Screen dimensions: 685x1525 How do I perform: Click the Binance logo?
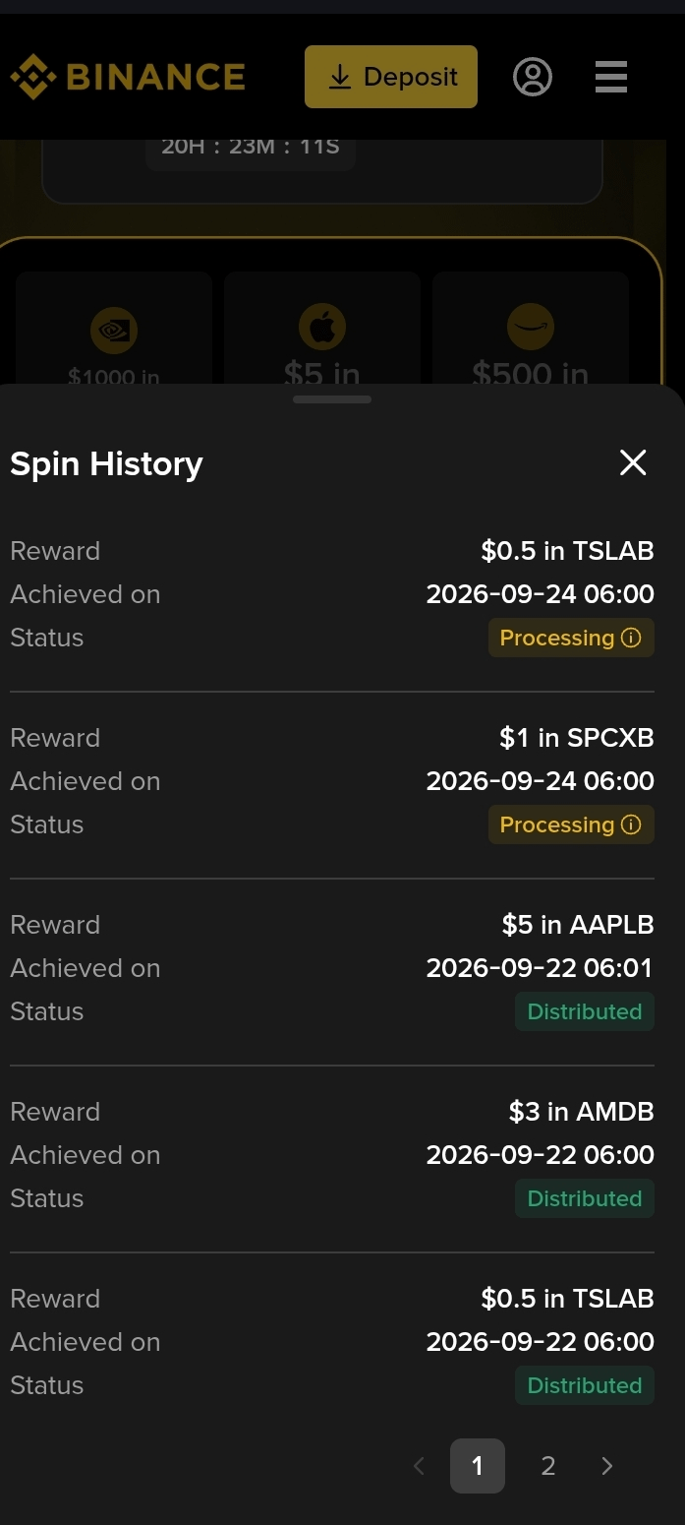[x=128, y=77]
